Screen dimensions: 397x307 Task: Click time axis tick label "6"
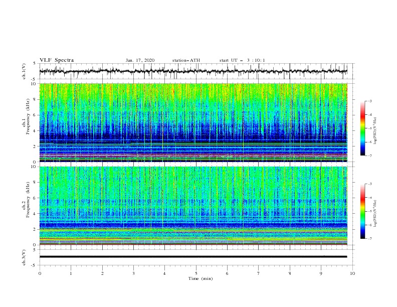pyautogui.click(x=227, y=273)
